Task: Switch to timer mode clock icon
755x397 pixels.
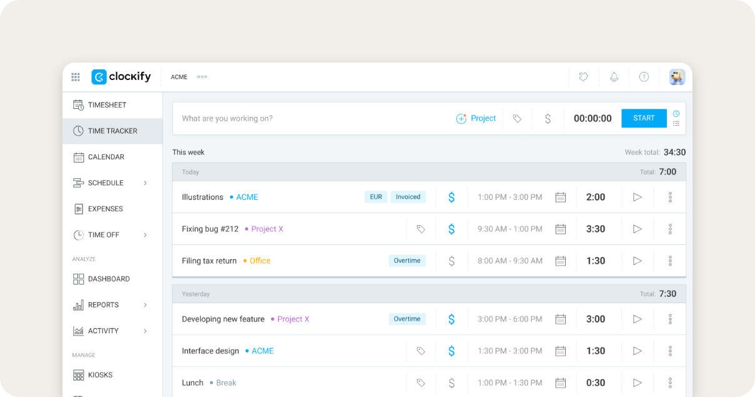Action: 676,114
